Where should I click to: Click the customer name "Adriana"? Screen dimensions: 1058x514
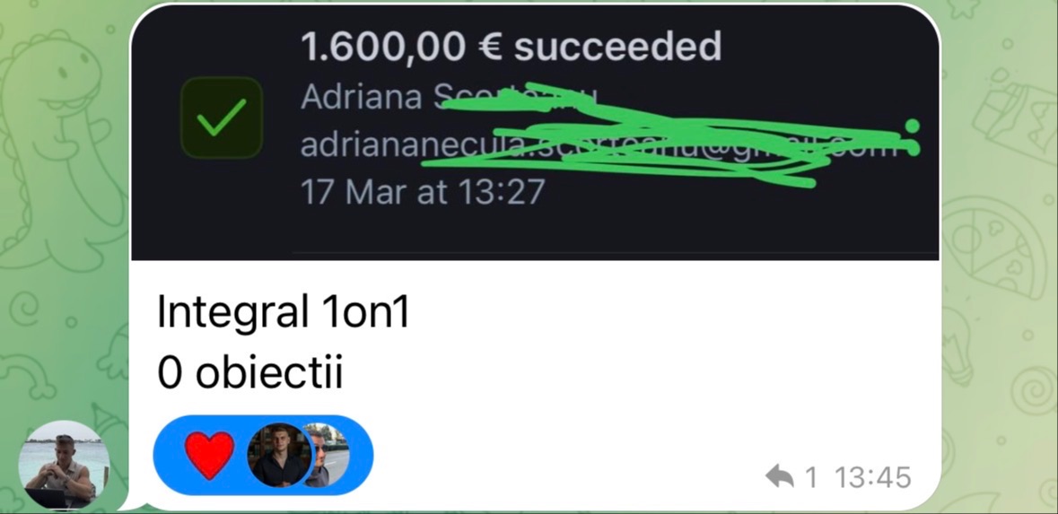[361, 97]
